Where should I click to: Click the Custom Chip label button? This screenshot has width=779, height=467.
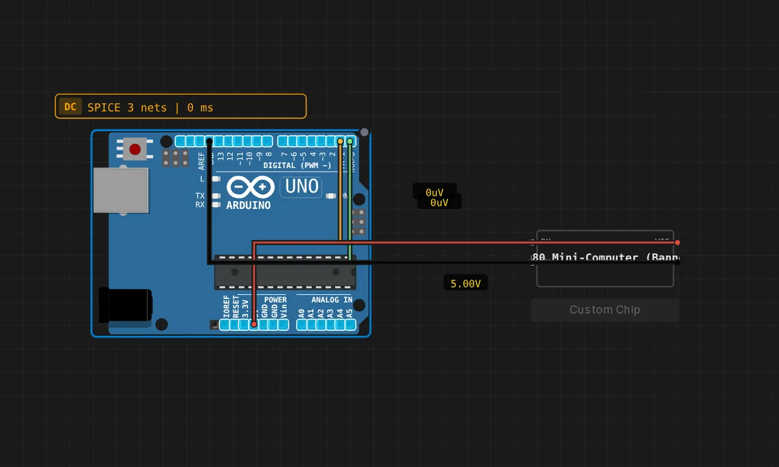(x=605, y=310)
